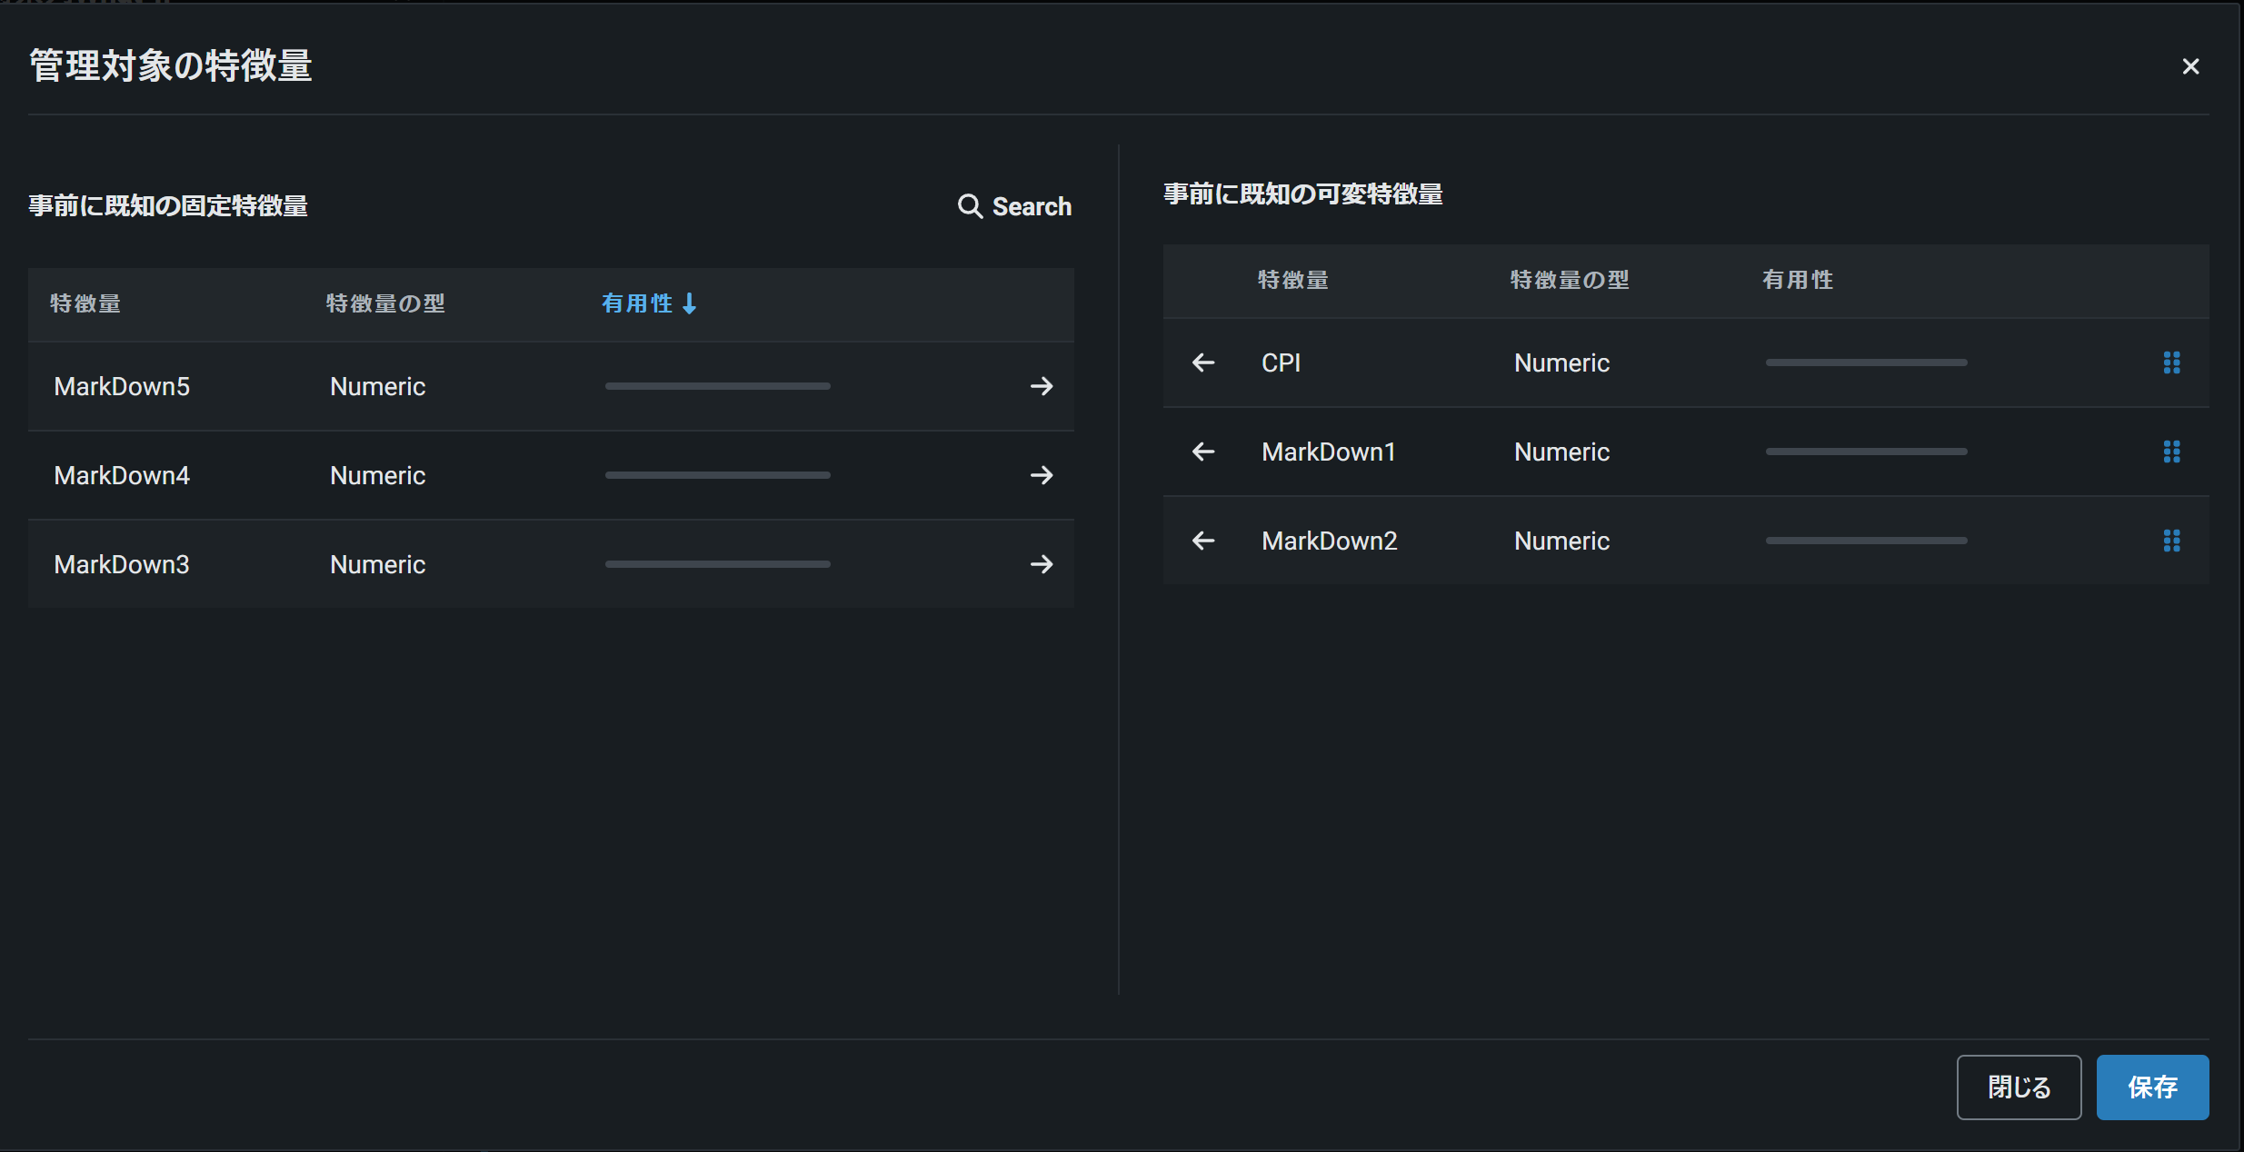
Task: Open Search in the fixed features panel
Action: [x=1014, y=206]
